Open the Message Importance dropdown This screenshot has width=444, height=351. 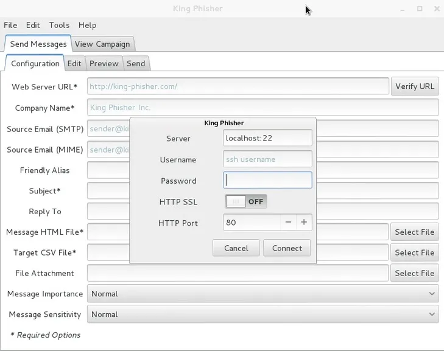(x=263, y=294)
